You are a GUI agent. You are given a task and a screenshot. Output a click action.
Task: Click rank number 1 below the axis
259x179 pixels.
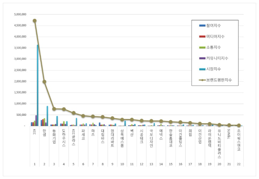(35, 165)
